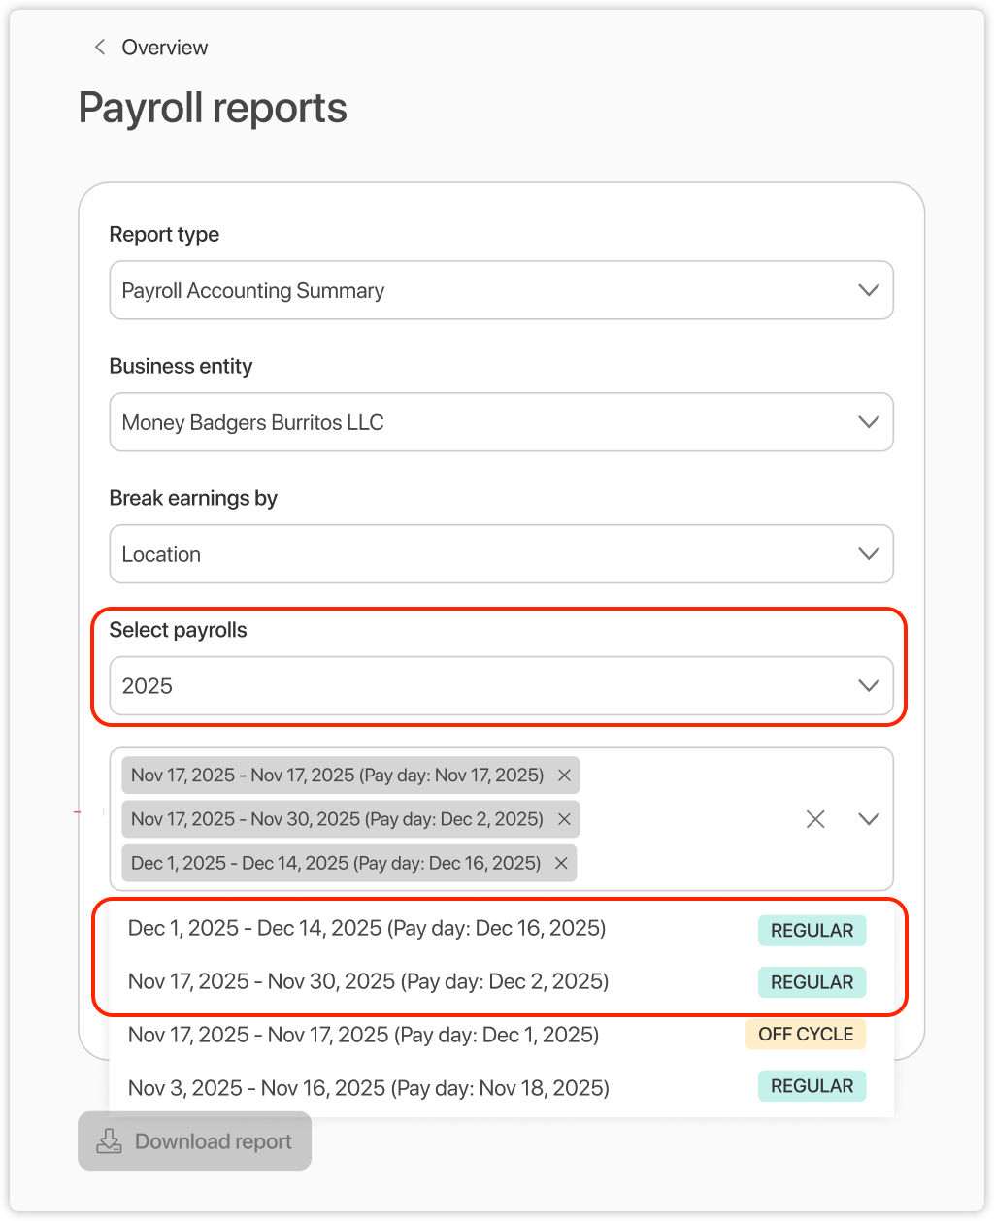Viewport: 994px width, 1221px height.
Task: Collapse the selected payrolls list chevron
Action: point(869,819)
